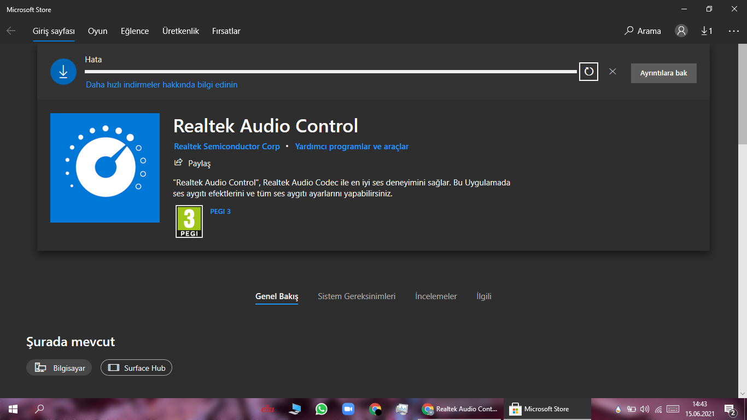Click the Realtek Audio Control app logo
Viewport: 747px width, 420px height.
(x=105, y=168)
